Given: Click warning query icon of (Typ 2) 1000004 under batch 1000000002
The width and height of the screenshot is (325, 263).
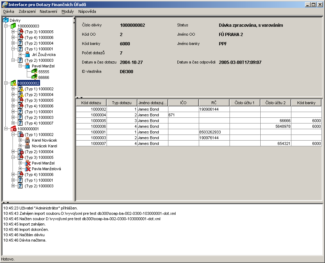Looking at the screenshot, I should (x=20, y=94).
